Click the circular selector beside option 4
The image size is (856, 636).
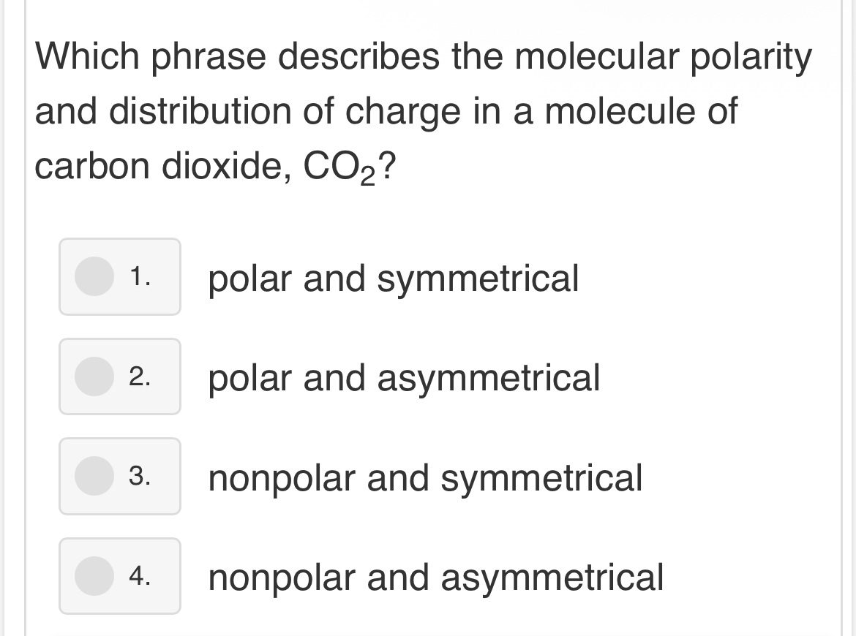94,576
